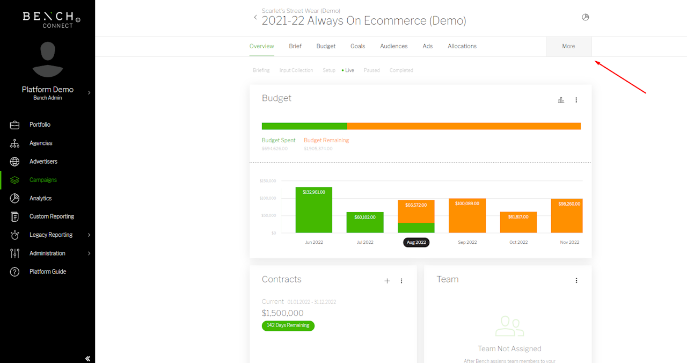
Task: Set campaign status to Paused
Action: coord(371,70)
